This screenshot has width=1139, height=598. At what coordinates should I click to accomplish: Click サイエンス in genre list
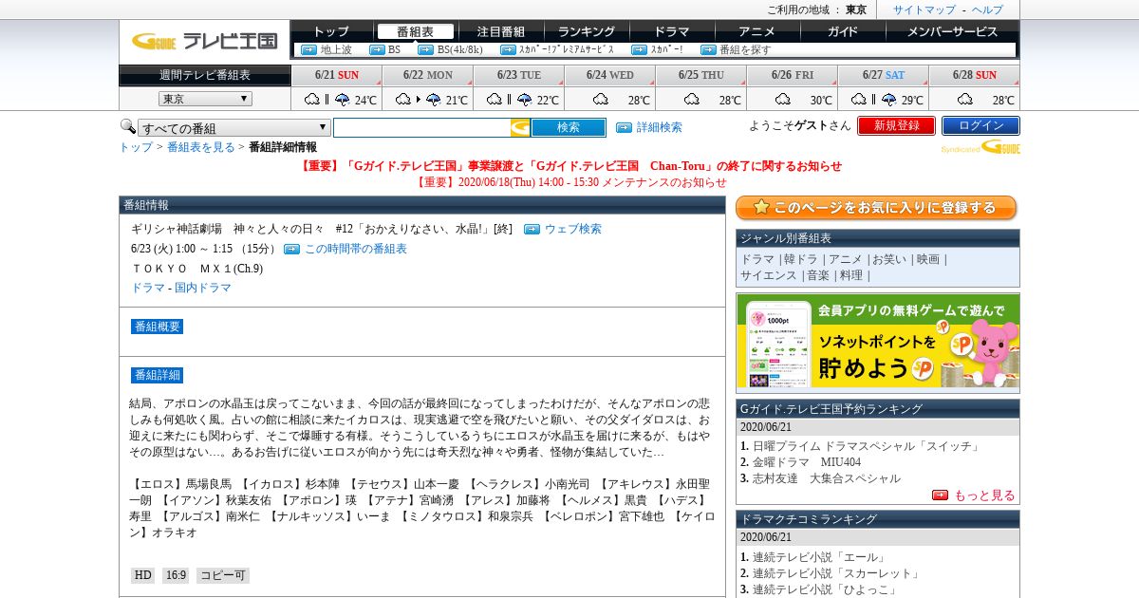769,275
